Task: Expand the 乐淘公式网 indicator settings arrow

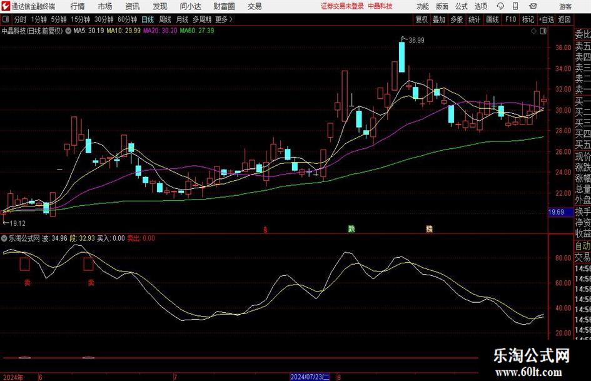Action: coord(4,238)
